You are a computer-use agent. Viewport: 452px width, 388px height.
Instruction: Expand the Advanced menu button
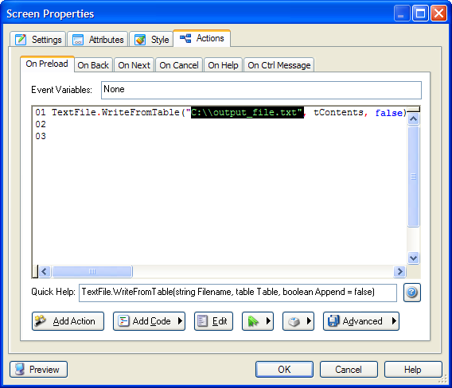[x=361, y=321]
